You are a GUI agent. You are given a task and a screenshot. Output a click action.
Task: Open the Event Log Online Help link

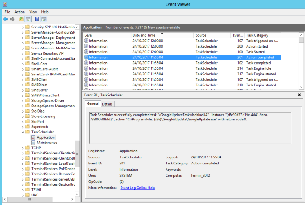(138, 188)
